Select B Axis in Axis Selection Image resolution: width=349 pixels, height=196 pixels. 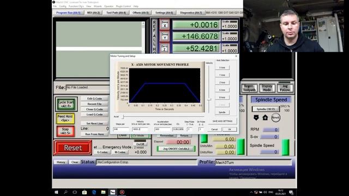[222, 97]
